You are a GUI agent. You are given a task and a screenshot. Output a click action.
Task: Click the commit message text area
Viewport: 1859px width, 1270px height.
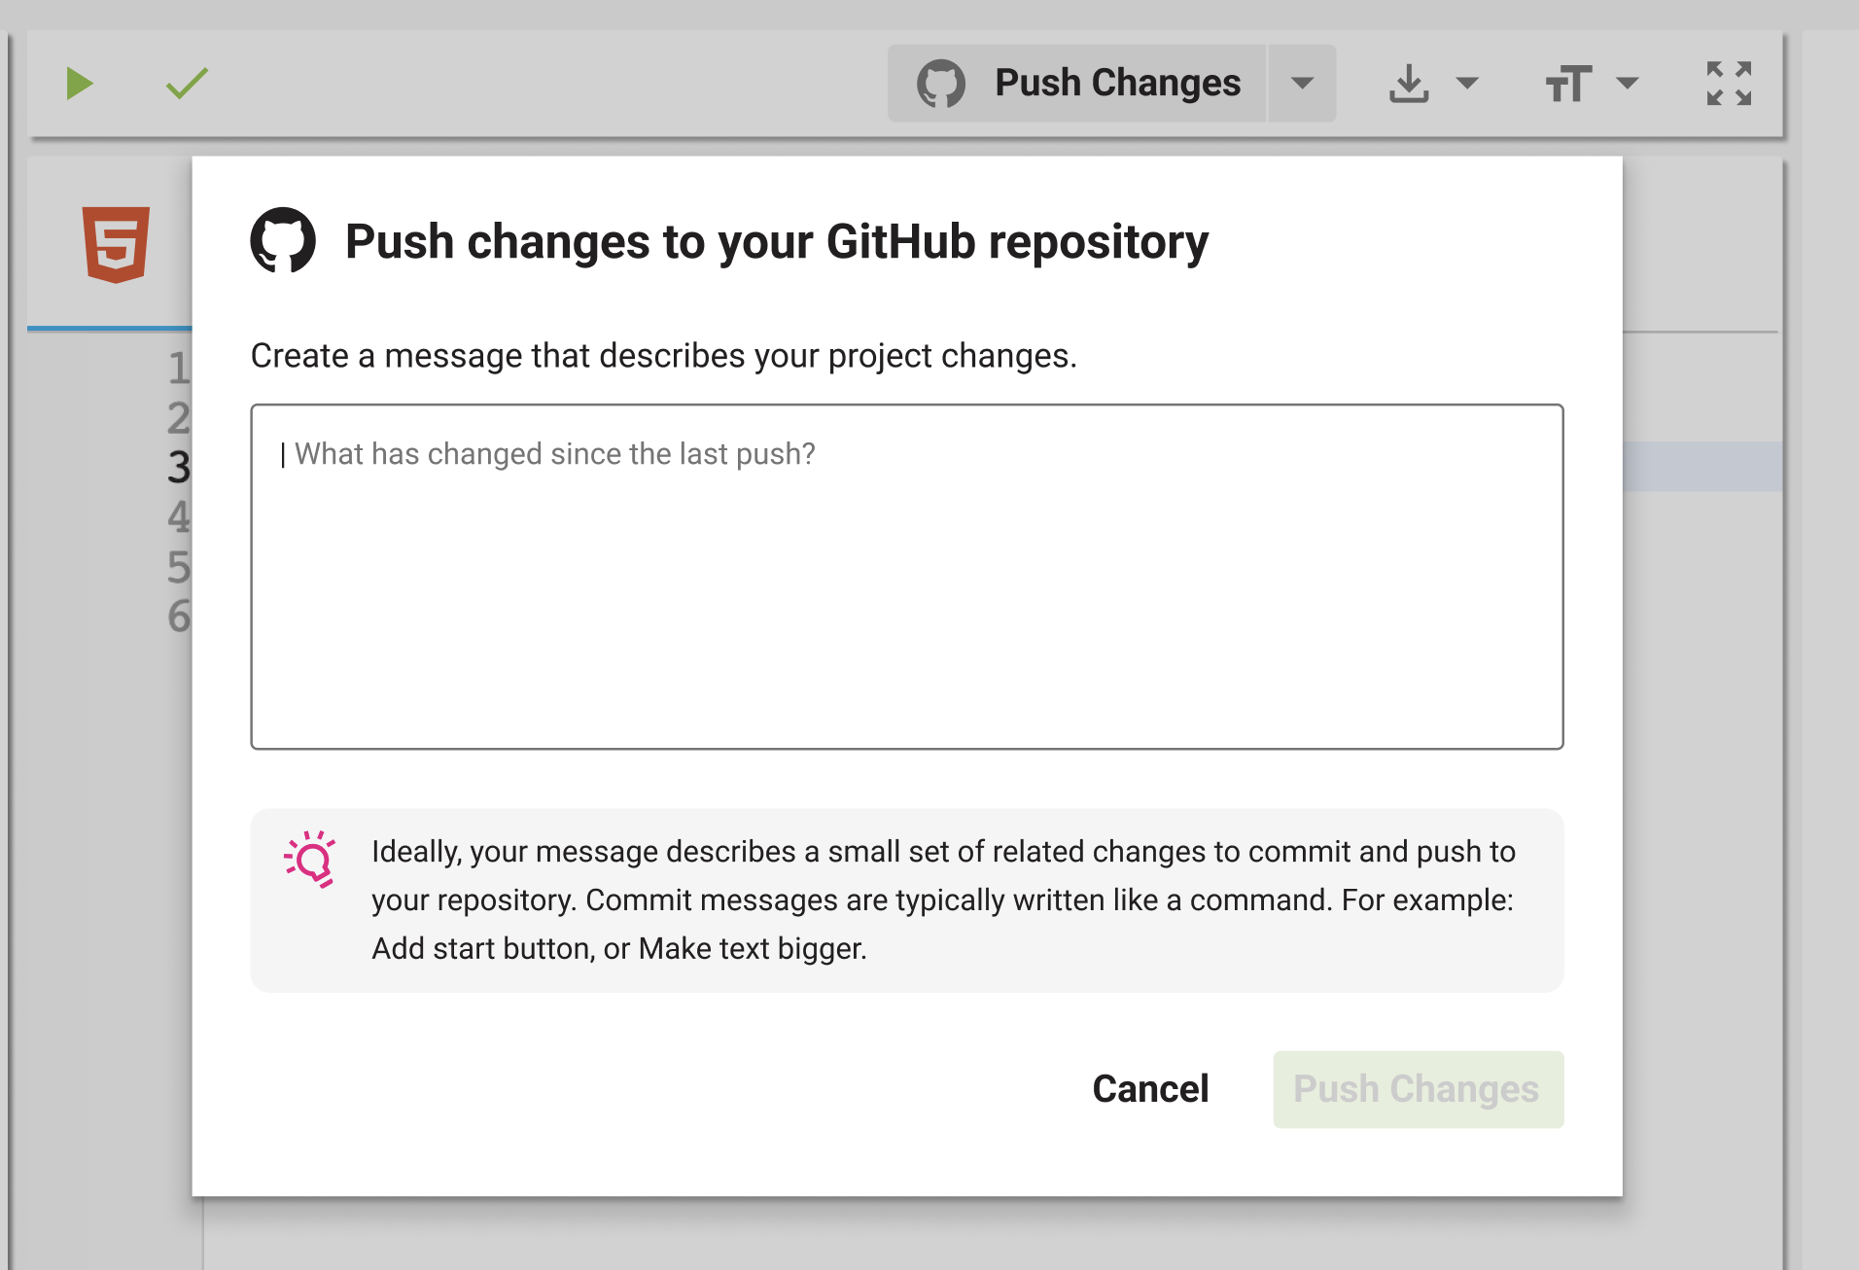point(907,577)
